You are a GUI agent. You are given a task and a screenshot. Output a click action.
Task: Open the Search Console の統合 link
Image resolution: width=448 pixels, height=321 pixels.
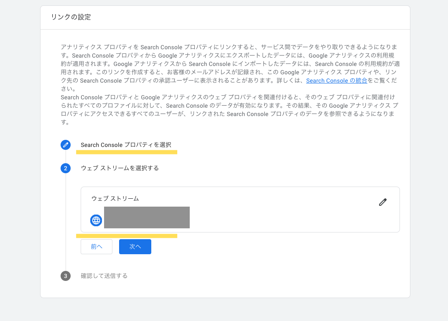336,81
